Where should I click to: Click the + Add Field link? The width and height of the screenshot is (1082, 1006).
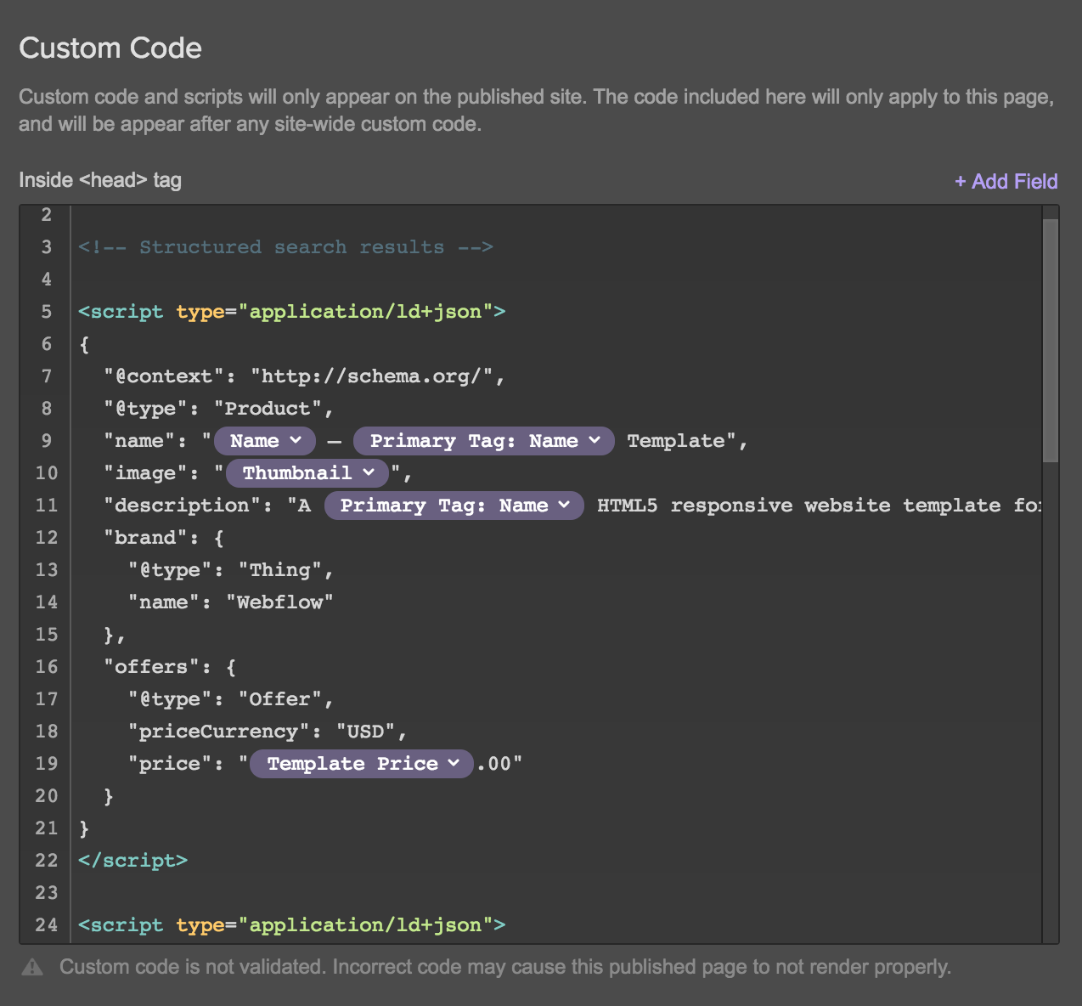(x=1006, y=181)
